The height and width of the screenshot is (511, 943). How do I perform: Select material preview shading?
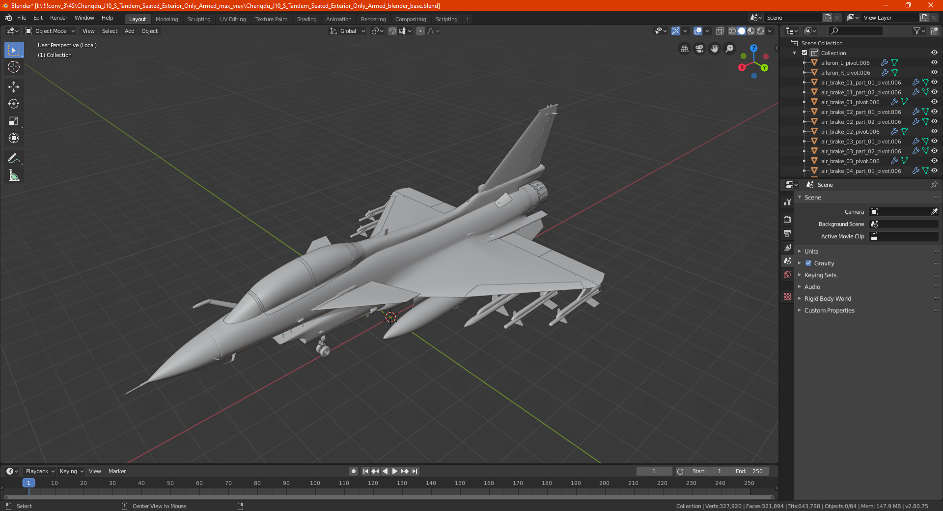coord(751,31)
